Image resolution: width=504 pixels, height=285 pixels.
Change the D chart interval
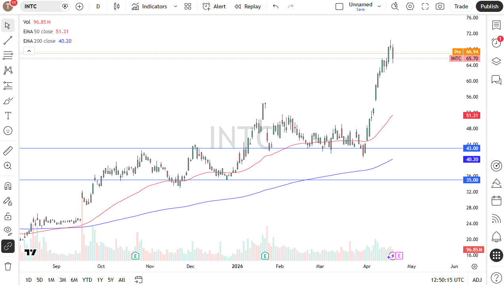[x=98, y=6]
